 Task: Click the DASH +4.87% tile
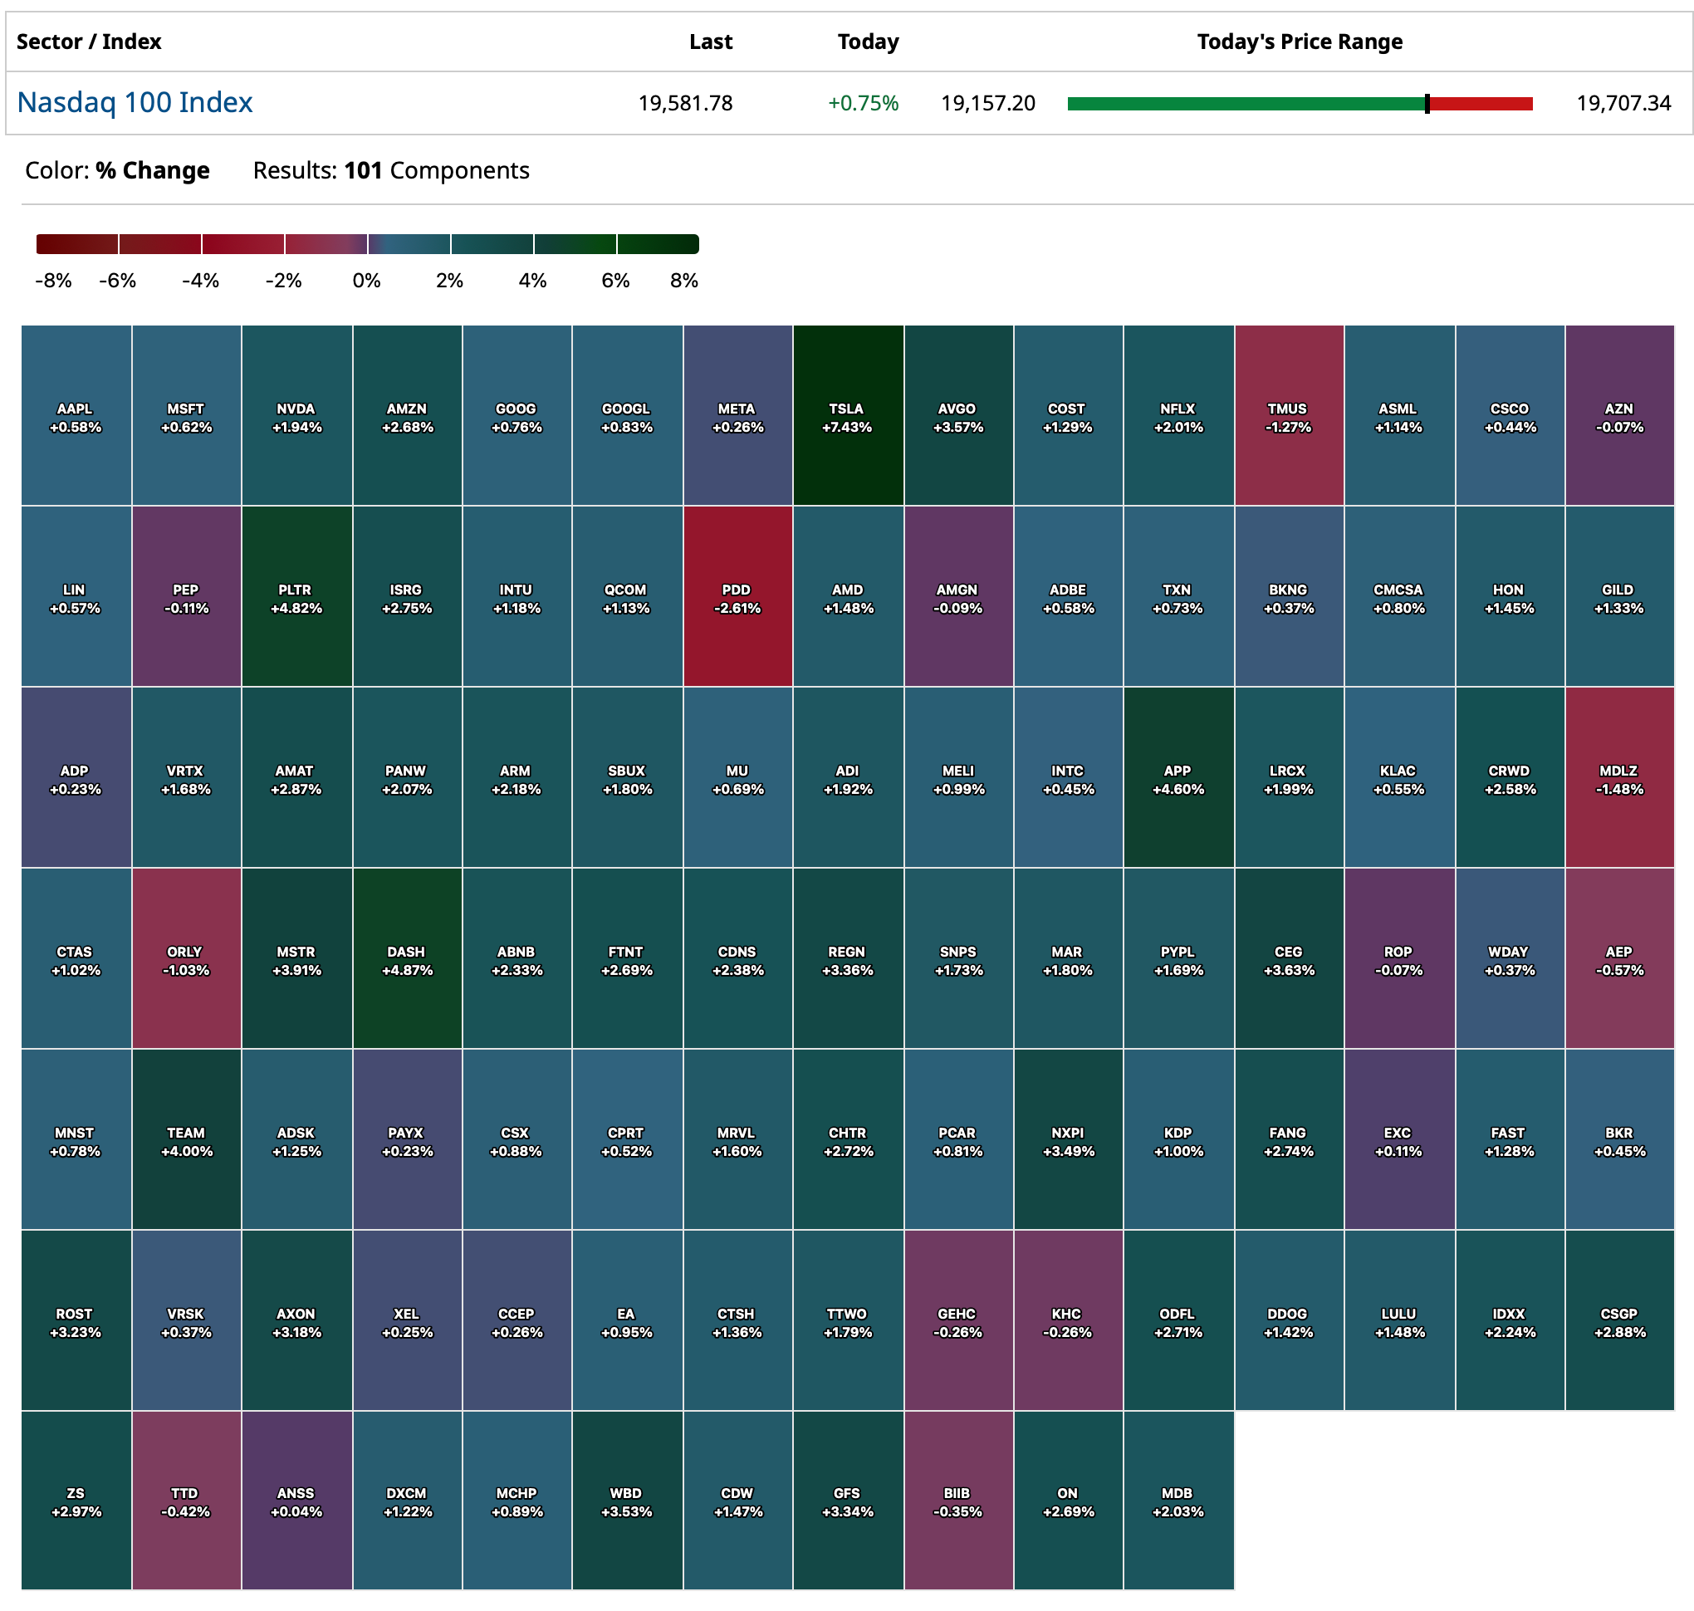coord(407,958)
